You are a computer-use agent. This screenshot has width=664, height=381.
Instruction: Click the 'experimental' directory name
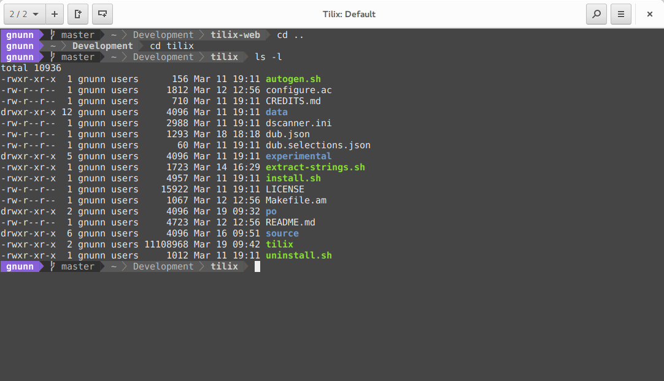click(x=298, y=156)
